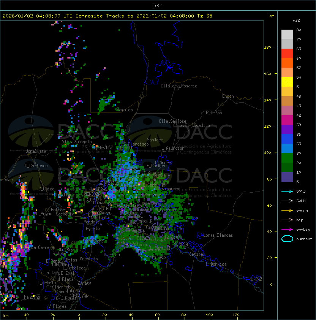This screenshot has width=316, height=320.
Task: Click the Uspallata map label
Action: click(x=36, y=151)
